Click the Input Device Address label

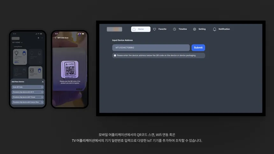122,40
